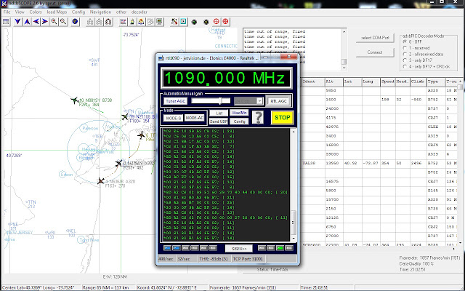The height and width of the screenshot is (291, 465).
Task: Click the Speed column header in aircraft table
Action: 387,81
